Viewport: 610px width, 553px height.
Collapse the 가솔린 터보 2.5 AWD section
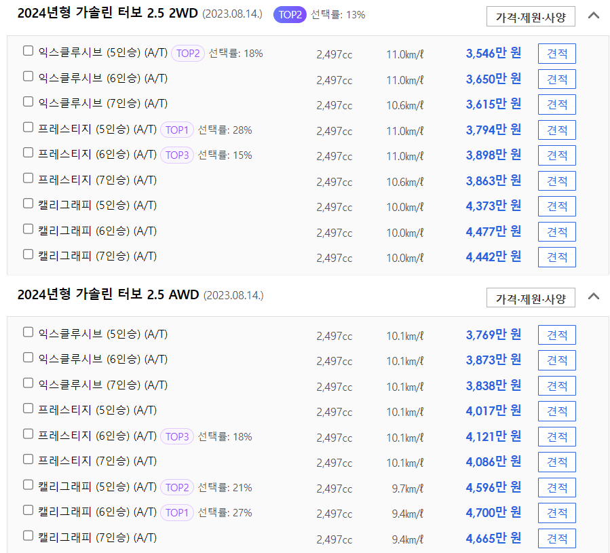(x=593, y=297)
